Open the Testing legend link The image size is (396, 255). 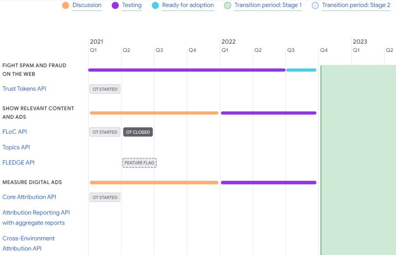click(132, 5)
